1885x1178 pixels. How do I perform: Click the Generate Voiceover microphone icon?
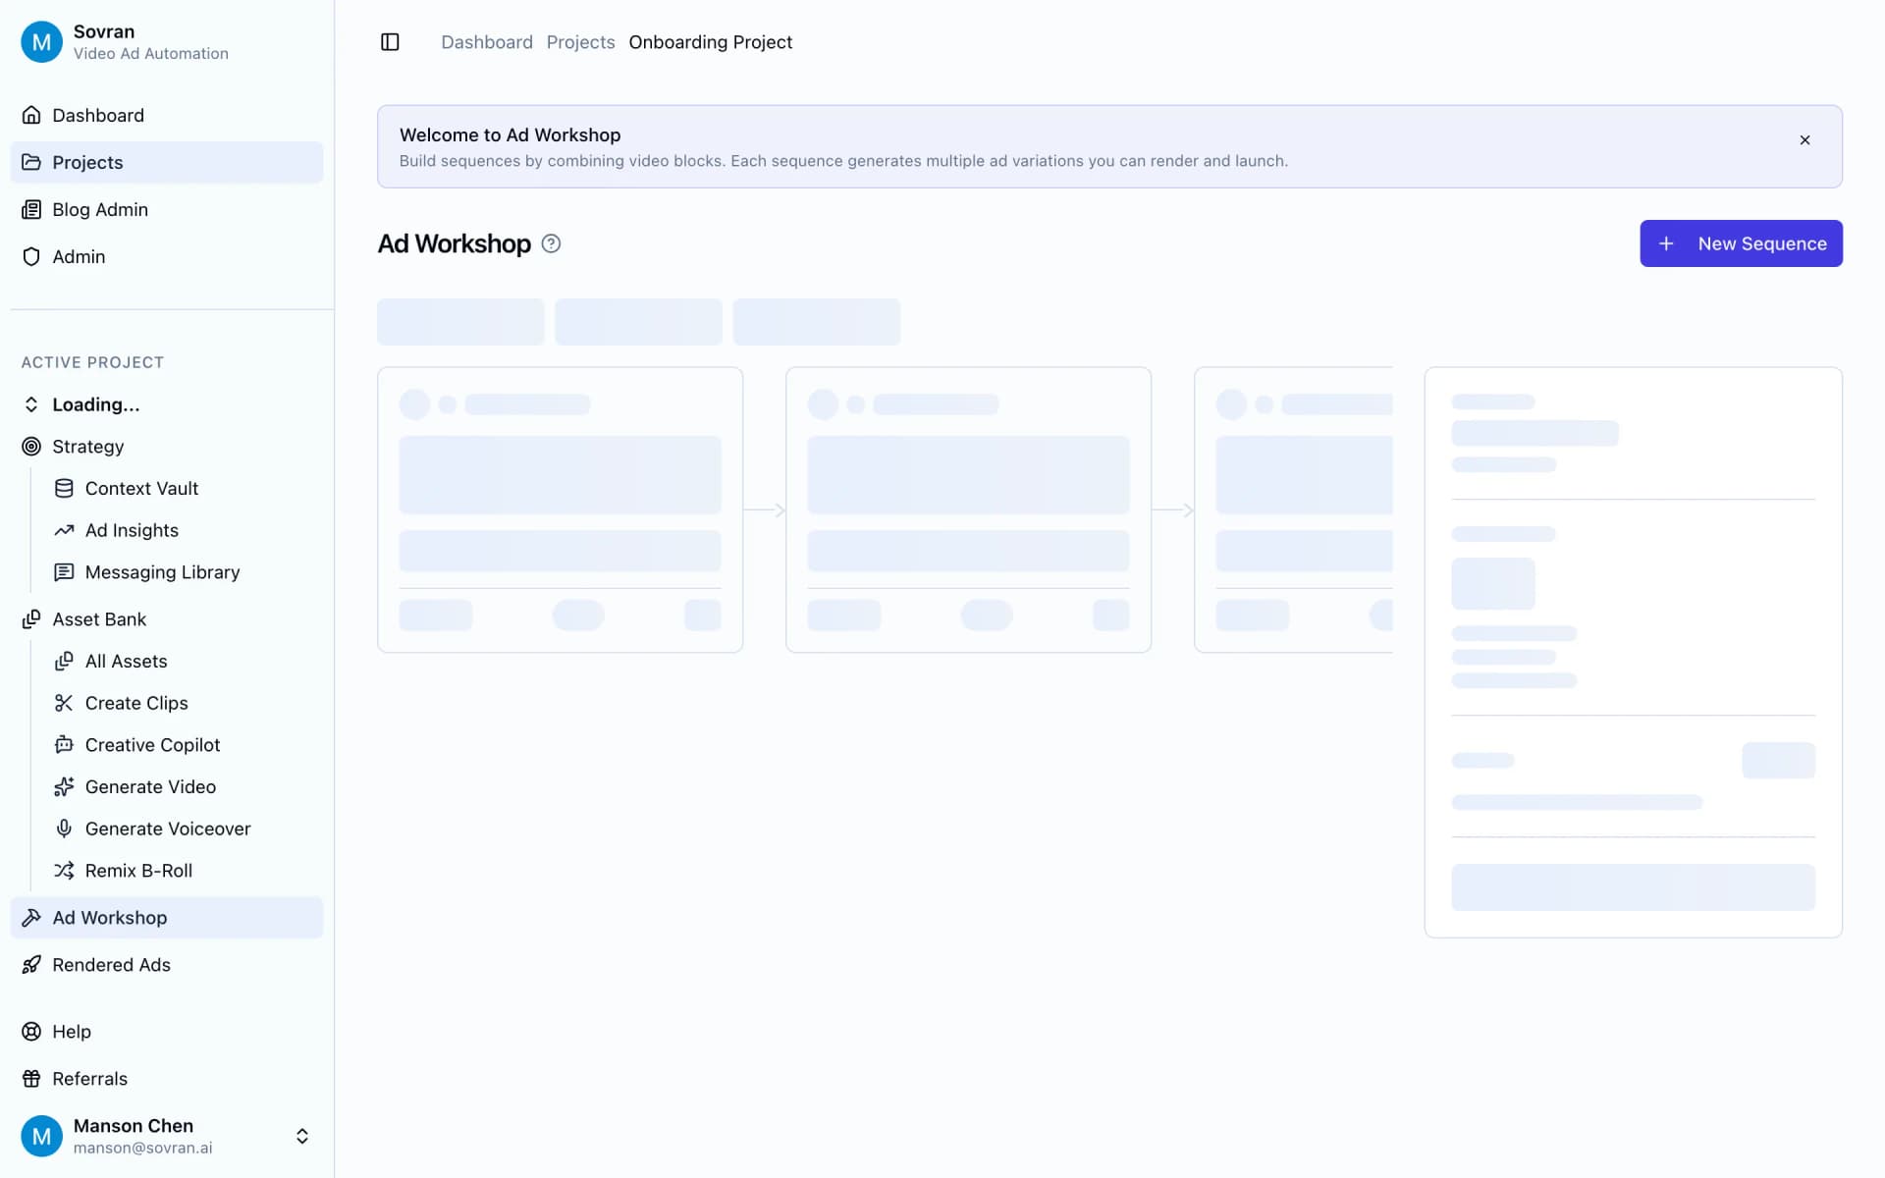[64, 829]
